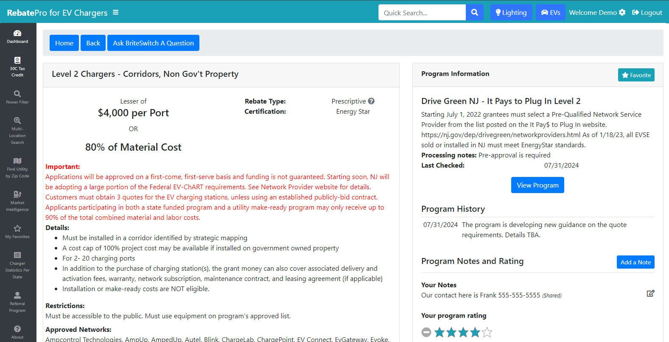This screenshot has height=342, width=669.
Task: Click Pre-approval is required note
Action: pyautogui.click(x=515, y=155)
